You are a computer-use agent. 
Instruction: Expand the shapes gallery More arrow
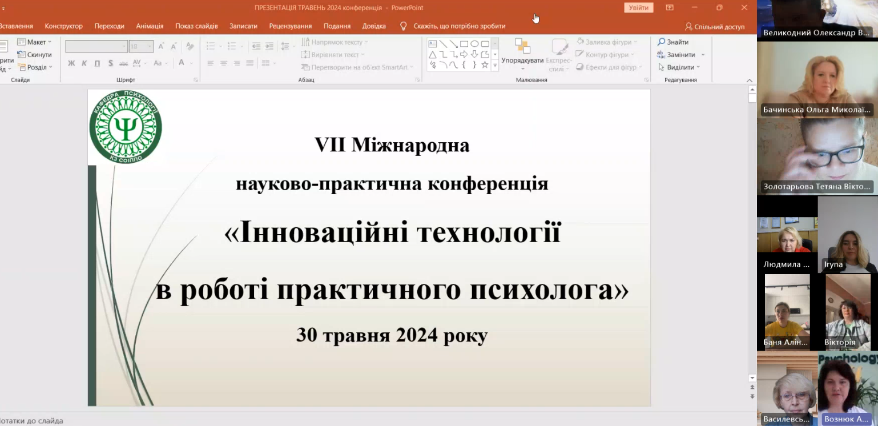point(495,65)
